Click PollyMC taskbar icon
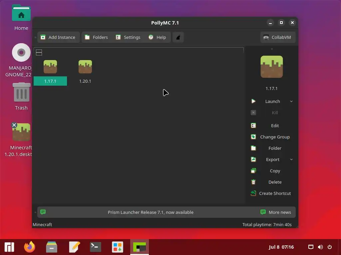 coord(140,247)
